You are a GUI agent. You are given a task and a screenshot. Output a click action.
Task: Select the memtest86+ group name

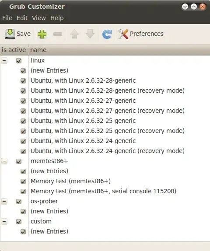click(x=49, y=161)
